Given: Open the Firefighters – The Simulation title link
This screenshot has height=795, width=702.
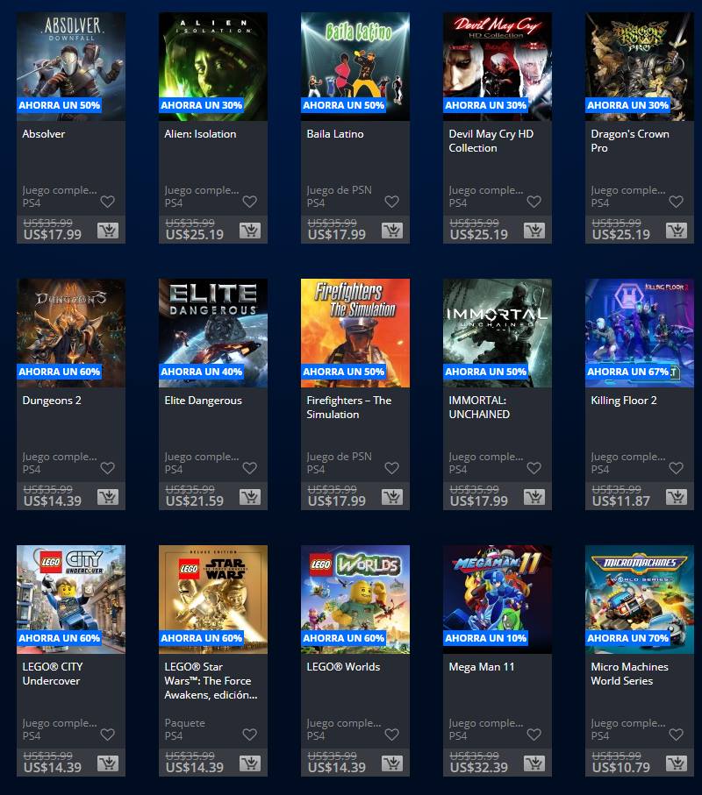Looking at the screenshot, I should (x=348, y=407).
